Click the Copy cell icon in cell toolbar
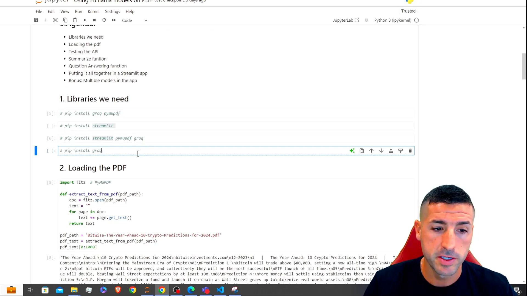Screen dimensions: 527x296 pyautogui.click(x=361, y=151)
